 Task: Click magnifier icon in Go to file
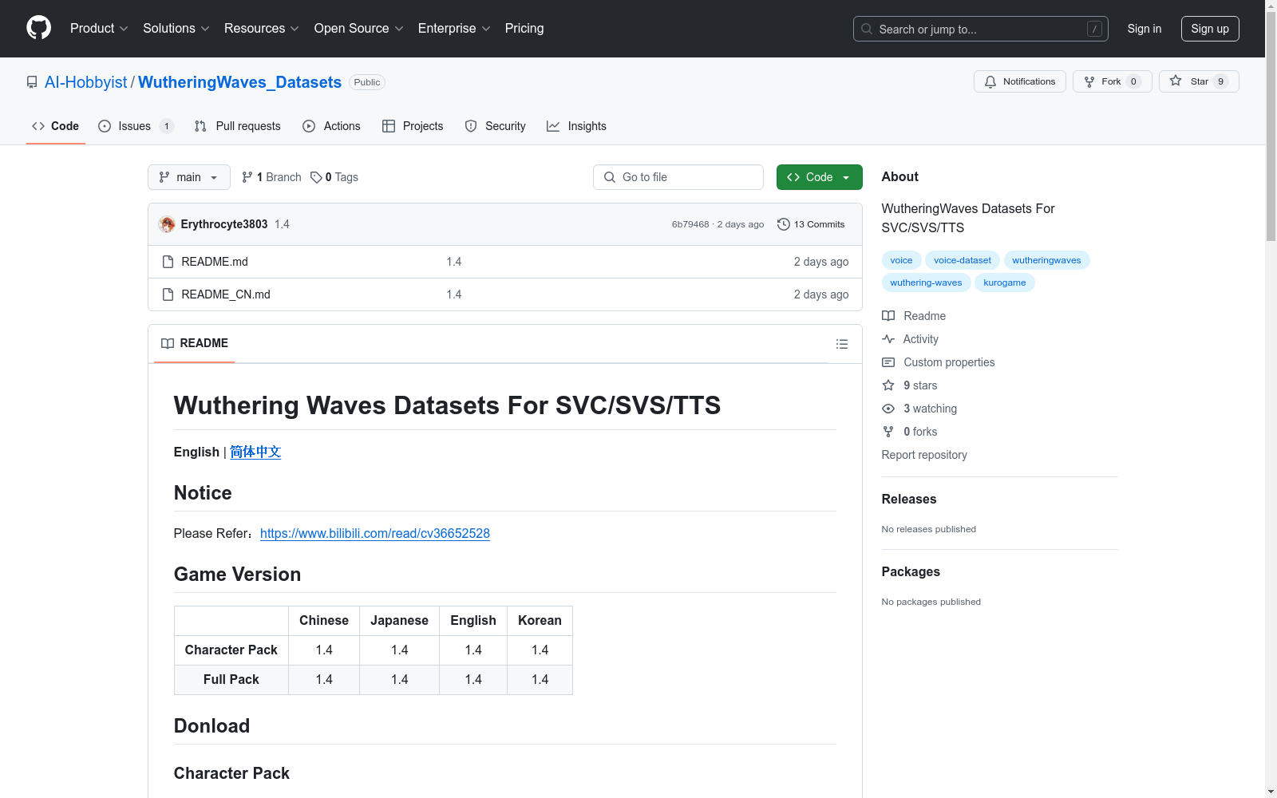(x=610, y=177)
